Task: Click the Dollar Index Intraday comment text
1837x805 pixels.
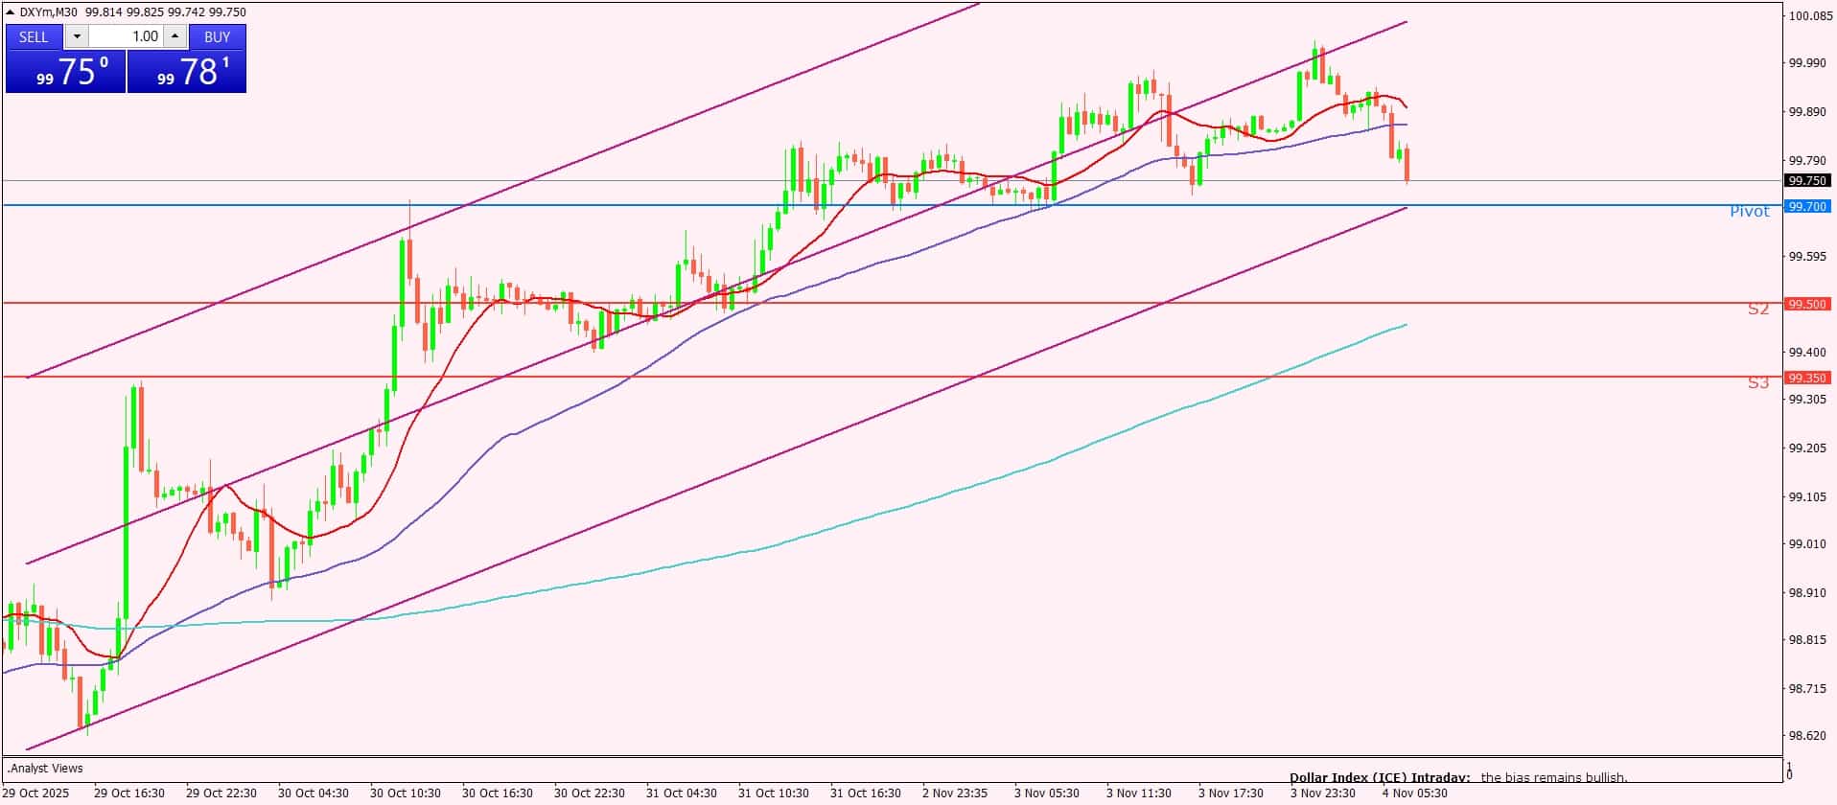Action: point(1457,777)
